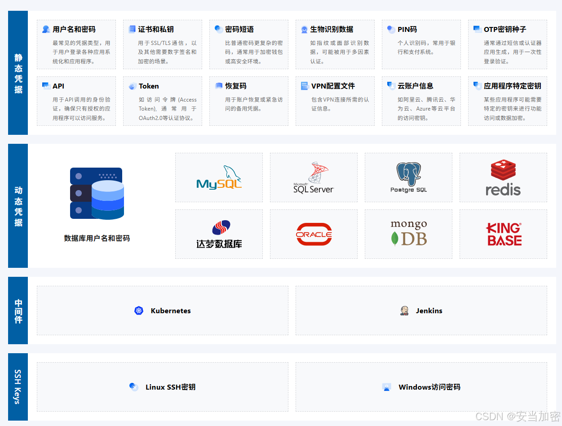The image size is (562, 426).
Task: Click the MySQL database logo
Action: (219, 177)
